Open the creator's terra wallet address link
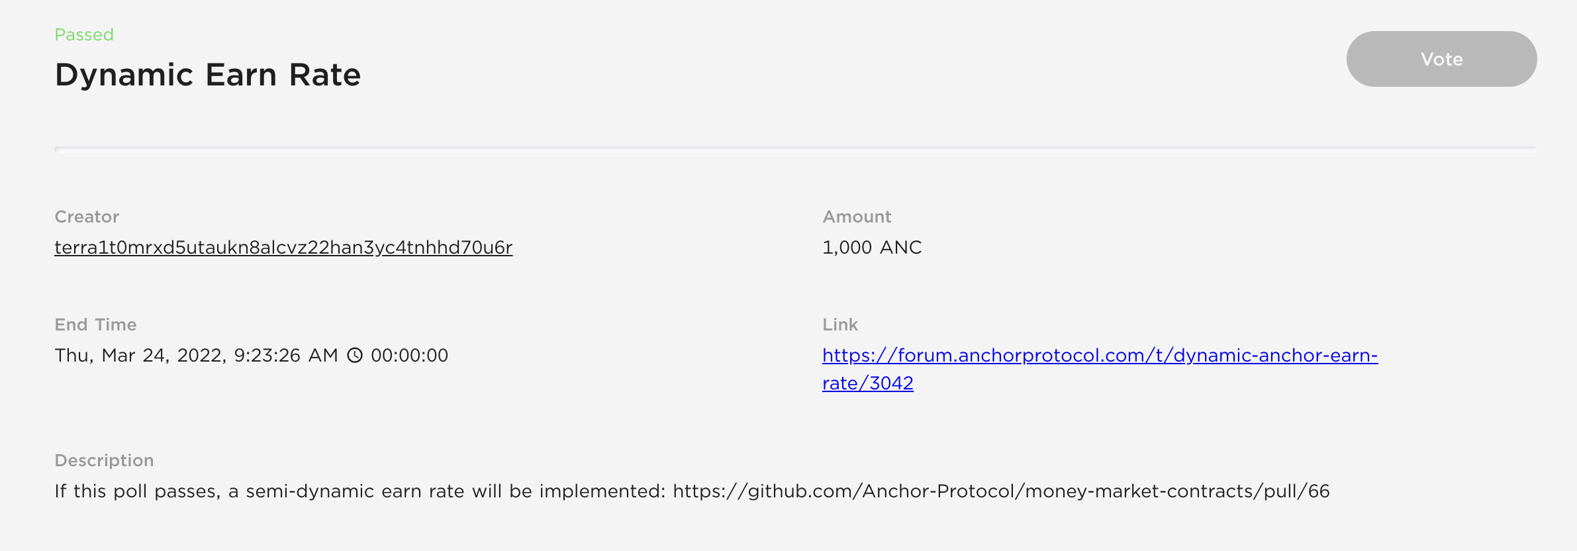The image size is (1577, 551). (x=283, y=247)
